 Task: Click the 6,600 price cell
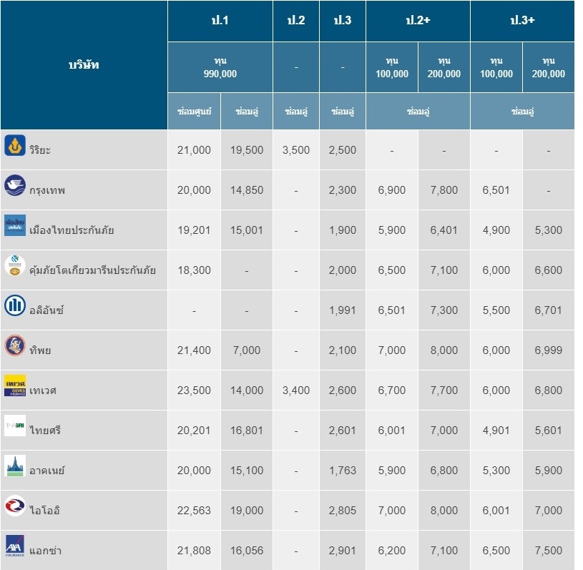[x=549, y=270]
